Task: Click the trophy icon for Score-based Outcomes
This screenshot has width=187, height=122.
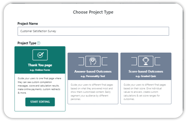Action: tap(146, 61)
